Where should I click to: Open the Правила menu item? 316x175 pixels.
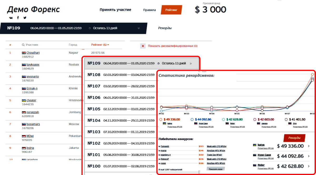coord(149,10)
